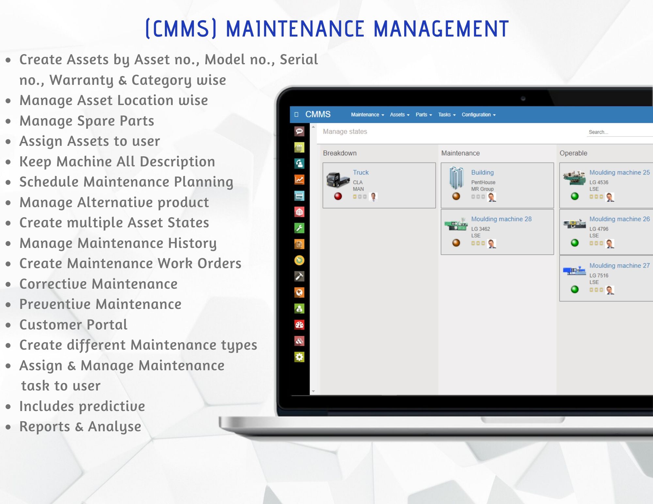Click the orange sales chart icon
Screen dimensions: 653x504
[299, 179]
